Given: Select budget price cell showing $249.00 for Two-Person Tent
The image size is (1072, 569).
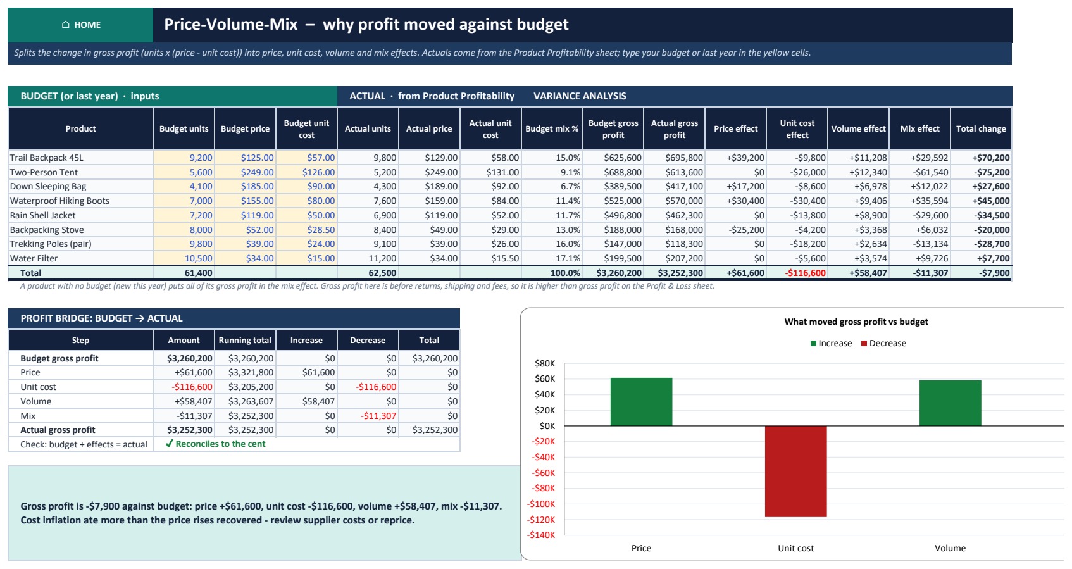Looking at the screenshot, I should [x=245, y=172].
